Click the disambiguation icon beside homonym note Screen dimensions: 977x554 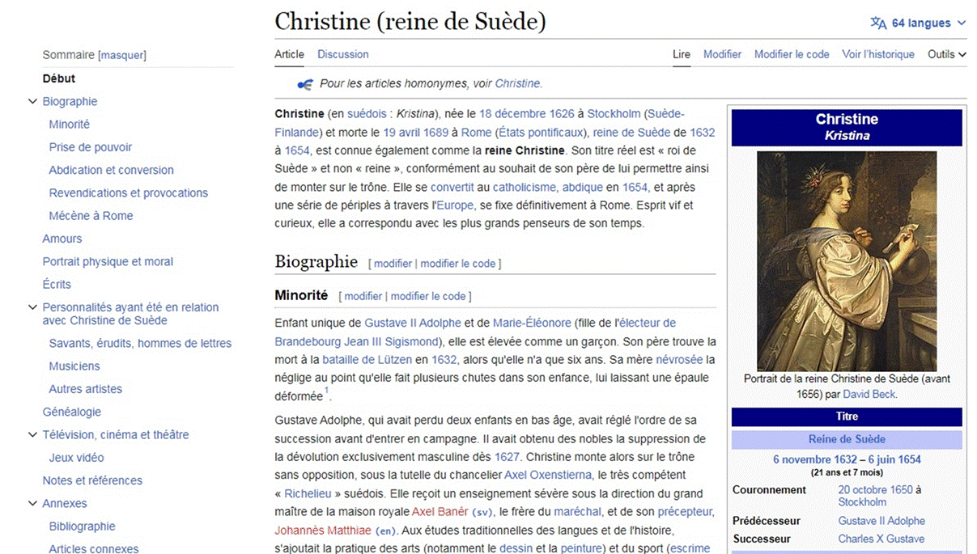click(x=305, y=84)
